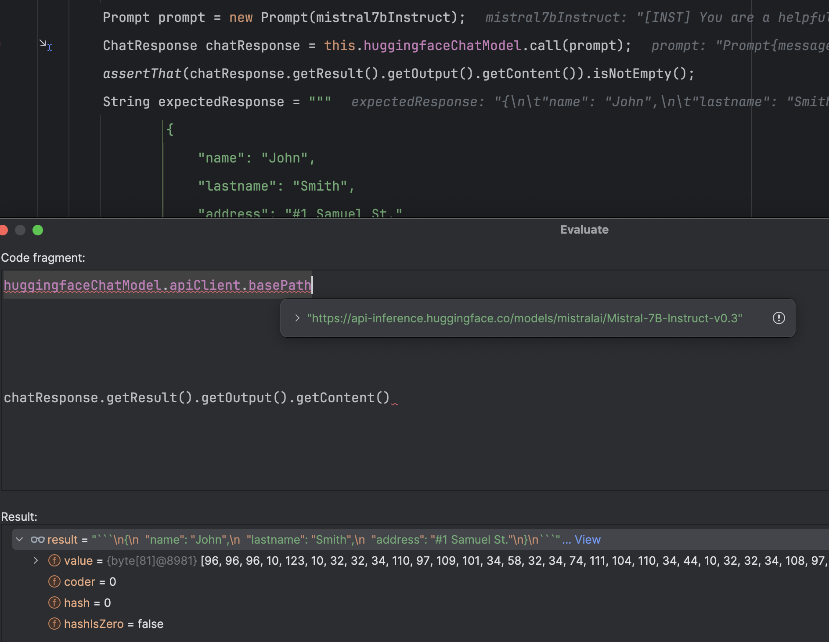The height and width of the screenshot is (642, 829).
Task: Click the expectedResponse inline debug hint
Action: pyautogui.click(x=590, y=101)
